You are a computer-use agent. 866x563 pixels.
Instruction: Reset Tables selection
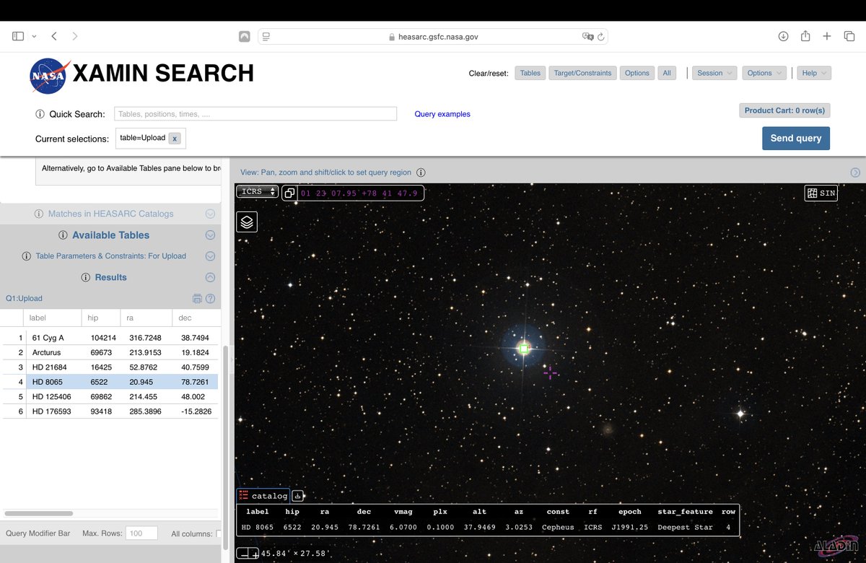(530, 73)
